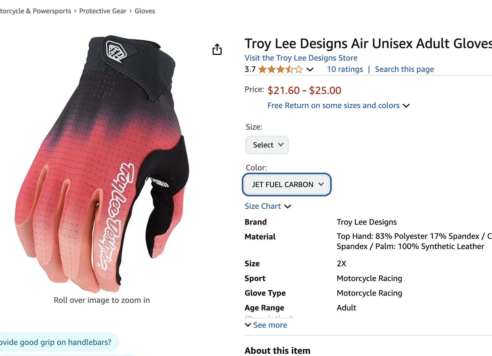Expand the arrow beside Free Return text
Viewport: 492px width, 356px height.
pos(406,106)
